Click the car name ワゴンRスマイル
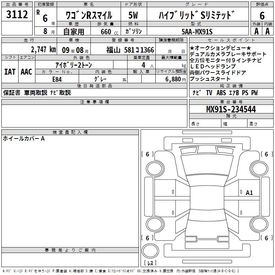275x275 pixels. tap(89, 15)
